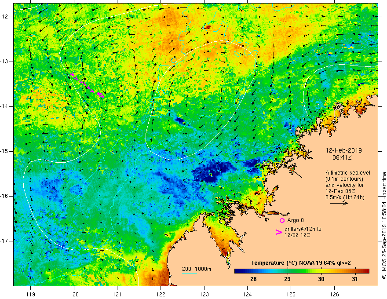The image size is (387, 299).
Task: Click the 28 value on temperature scale
Action: coord(253,279)
